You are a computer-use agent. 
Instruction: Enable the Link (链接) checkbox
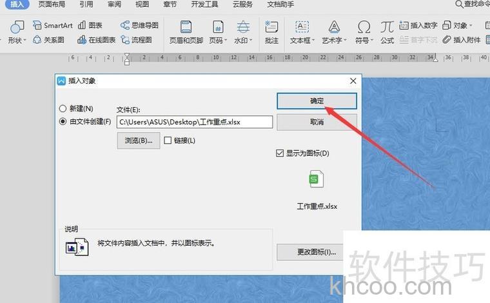[168, 141]
